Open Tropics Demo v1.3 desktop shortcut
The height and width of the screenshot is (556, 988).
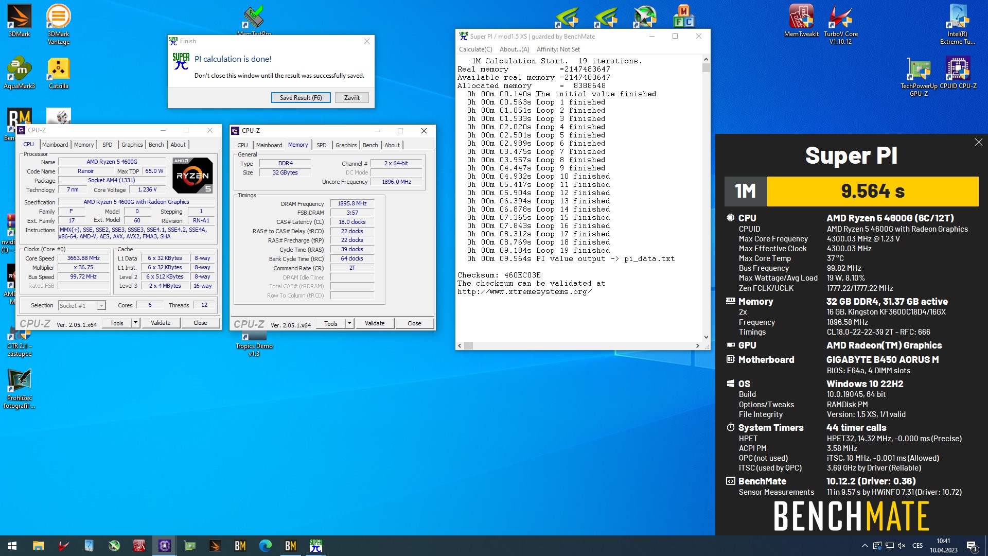click(254, 345)
